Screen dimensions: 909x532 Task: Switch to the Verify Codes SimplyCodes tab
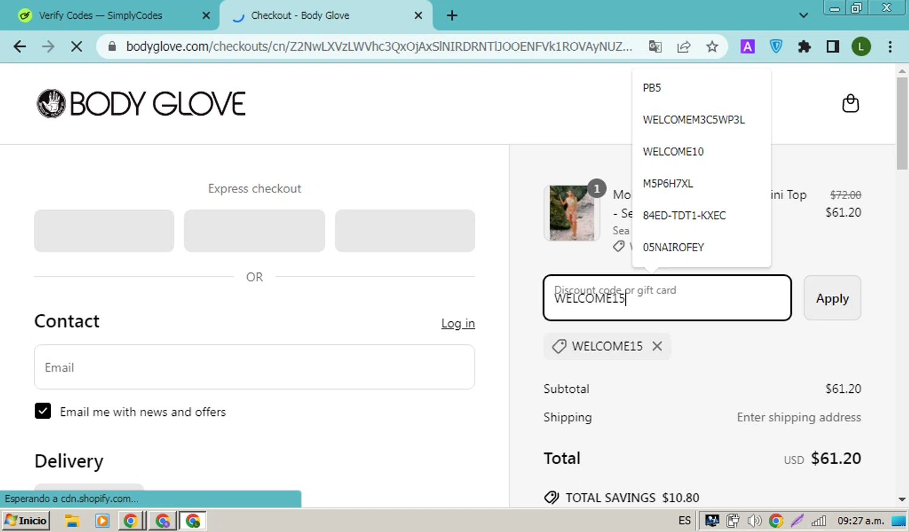click(x=101, y=16)
